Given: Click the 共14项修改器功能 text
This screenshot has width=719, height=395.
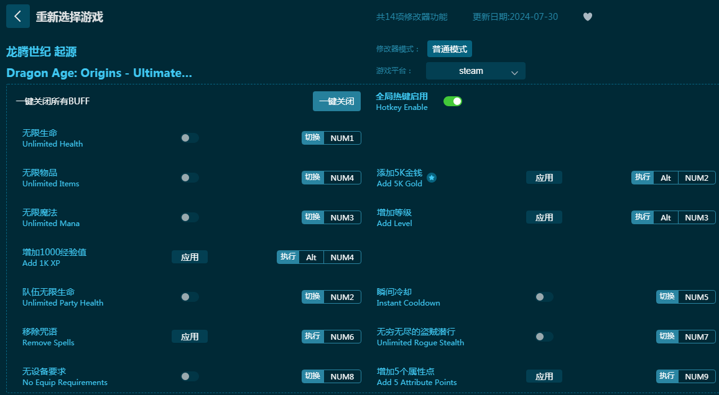Looking at the screenshot, I should 412,17.
